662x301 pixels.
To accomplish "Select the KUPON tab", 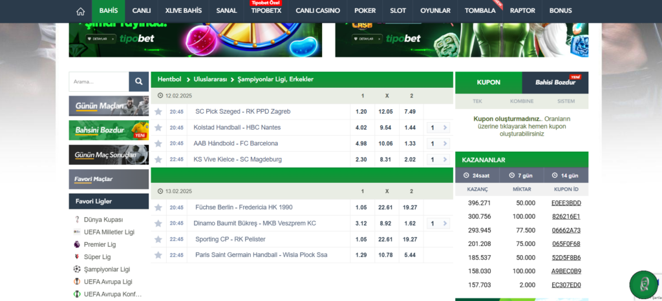I will (489, 83).
